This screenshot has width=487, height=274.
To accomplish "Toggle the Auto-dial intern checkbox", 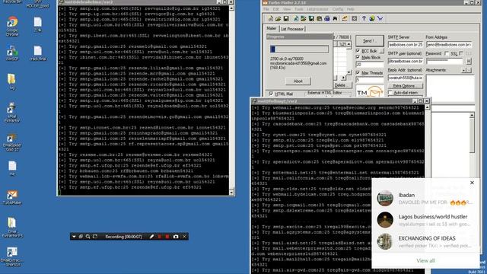I will pyautogui.click(x=390, y=93).
